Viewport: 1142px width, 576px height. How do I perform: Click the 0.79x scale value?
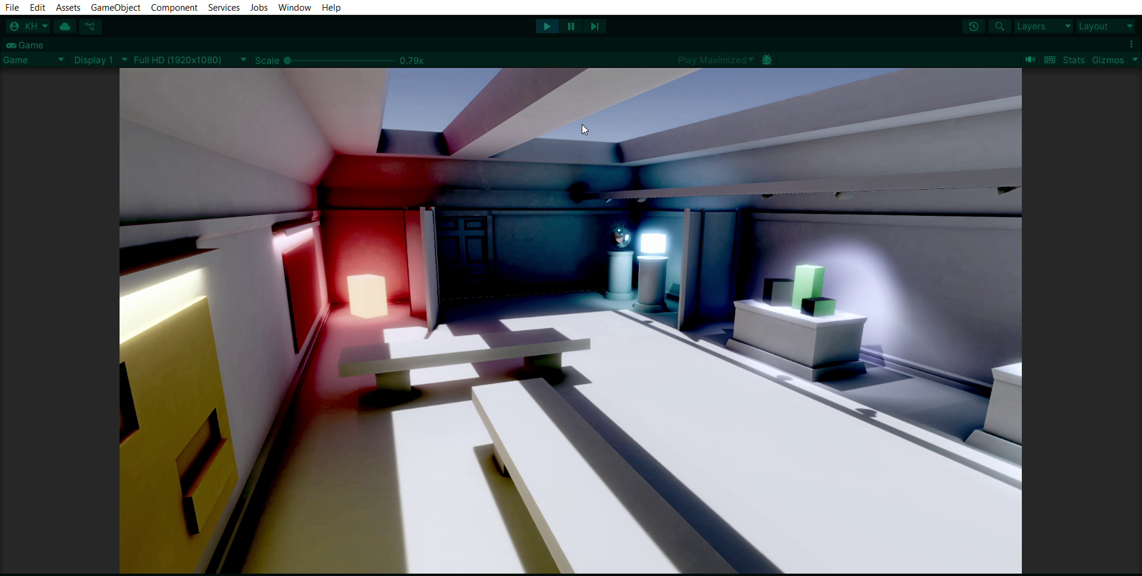(x=412, y=61)
